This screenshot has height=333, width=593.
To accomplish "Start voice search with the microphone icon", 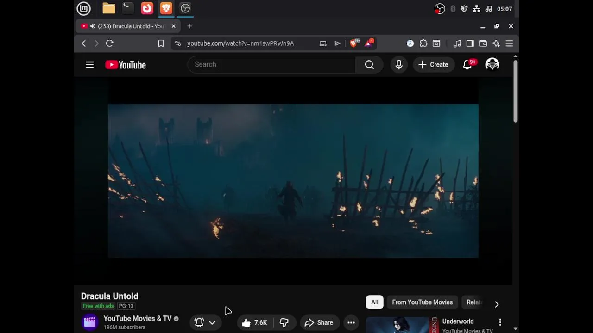I will point(399,65).
